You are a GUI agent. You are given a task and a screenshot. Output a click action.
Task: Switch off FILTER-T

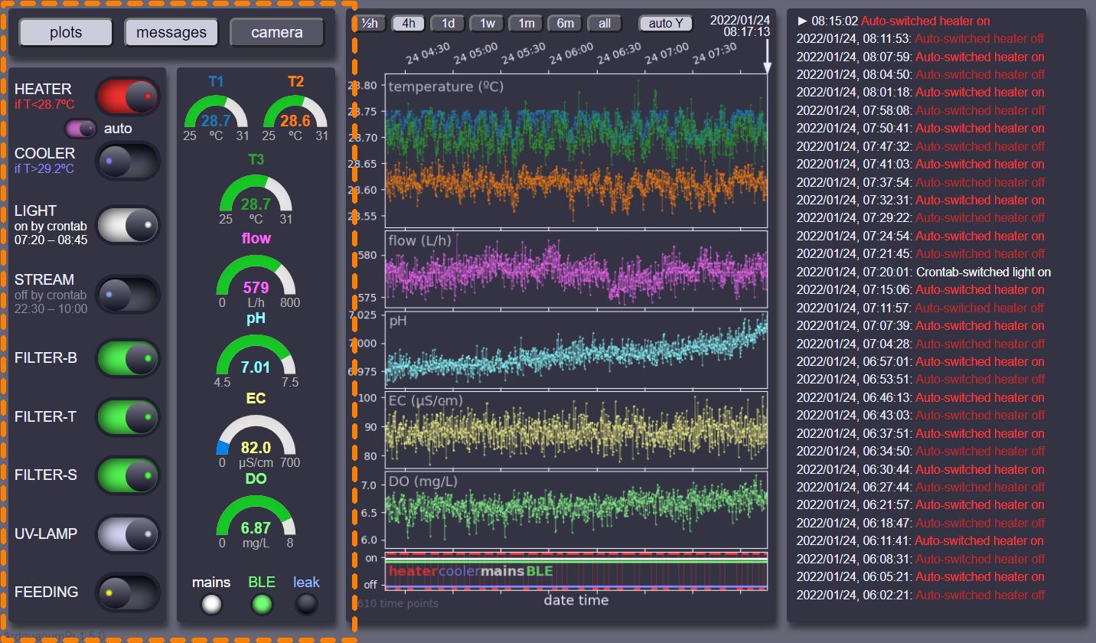coord(128,417)
